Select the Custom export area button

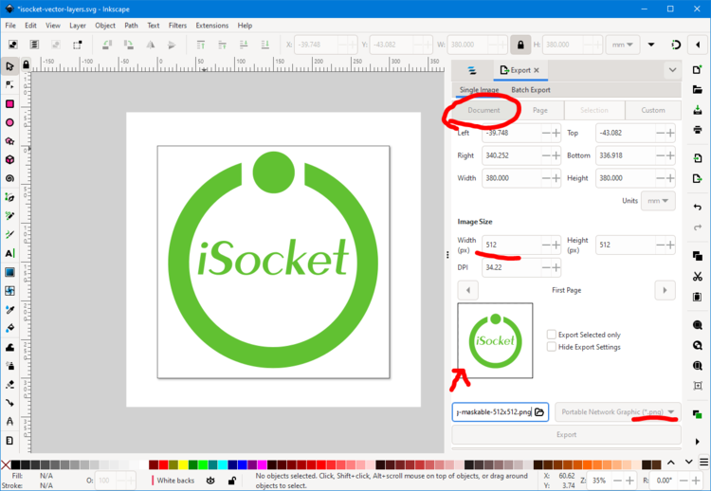(x=653, y=110)
